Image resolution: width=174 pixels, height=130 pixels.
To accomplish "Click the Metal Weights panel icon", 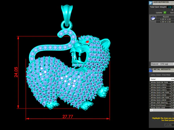I will (x=150, y=70).
